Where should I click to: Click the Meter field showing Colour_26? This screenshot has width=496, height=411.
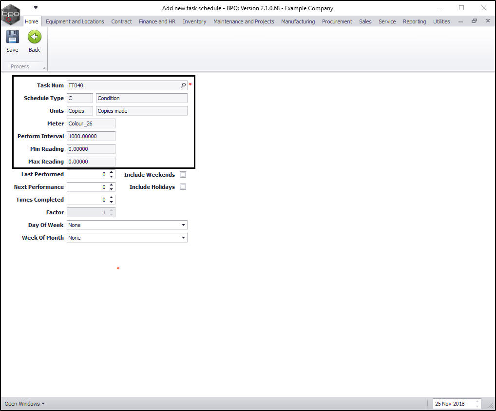91,123
